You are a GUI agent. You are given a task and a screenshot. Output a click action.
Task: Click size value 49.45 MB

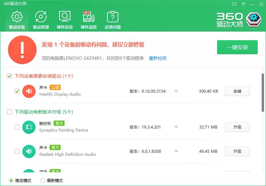(x=208, y=151)
